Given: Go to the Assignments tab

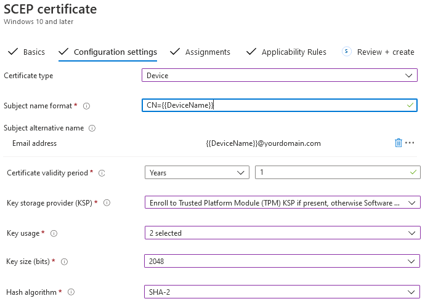Looking at the screenshot, I should pyautogui.click(x=200, y=52).
